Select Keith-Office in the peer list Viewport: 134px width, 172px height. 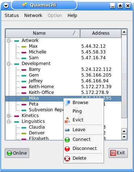point(41,93)
